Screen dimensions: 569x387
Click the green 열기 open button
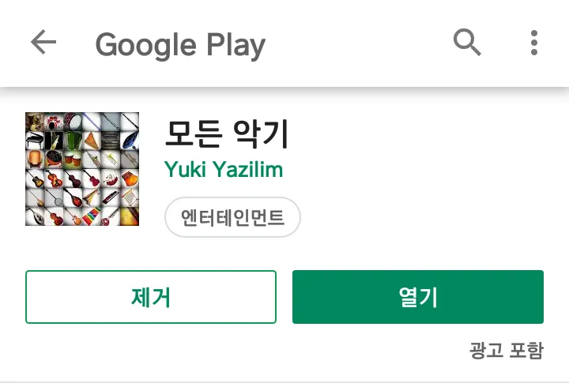point(418,297)
